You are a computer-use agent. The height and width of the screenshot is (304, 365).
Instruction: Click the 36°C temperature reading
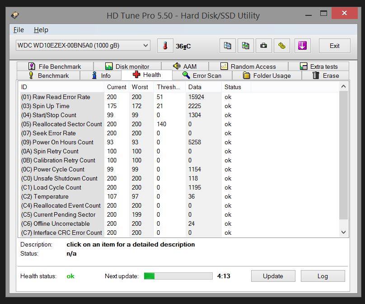[x=183, y=46]
